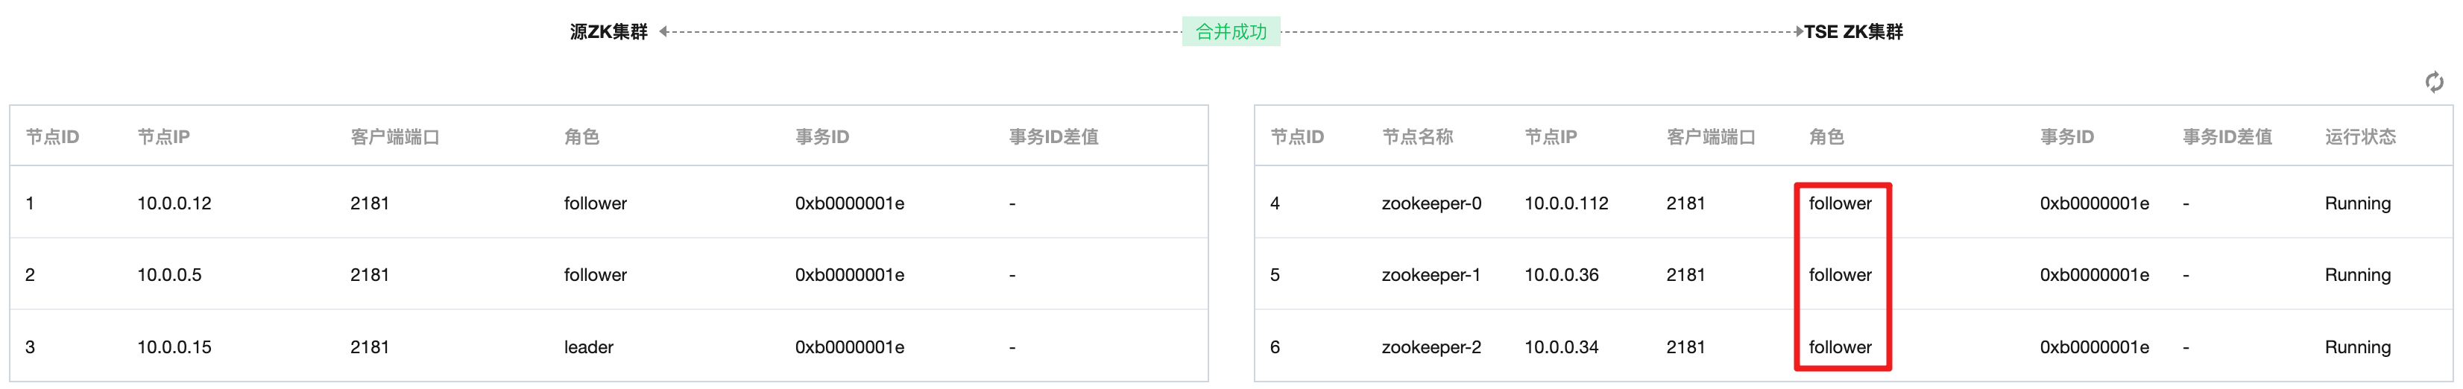The height and width of the screenshot is (389, 2463).
Task: Click IP address 10.0.0.112 in TSE table
Action: (1566, 203)
